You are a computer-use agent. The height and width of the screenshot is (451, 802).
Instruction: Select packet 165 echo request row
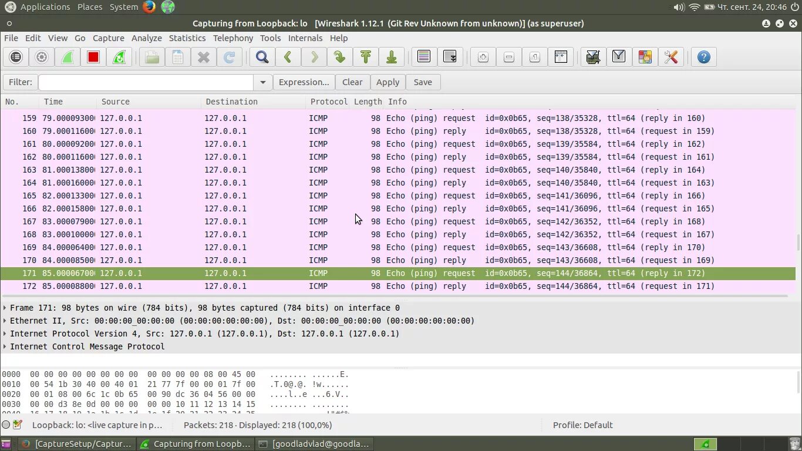pos(398,196)
